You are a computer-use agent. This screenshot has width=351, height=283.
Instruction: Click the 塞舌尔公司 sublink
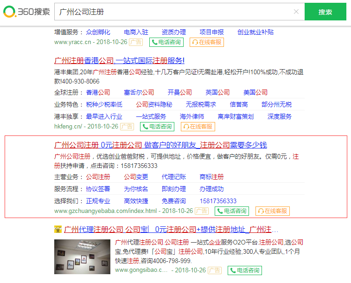139,92
